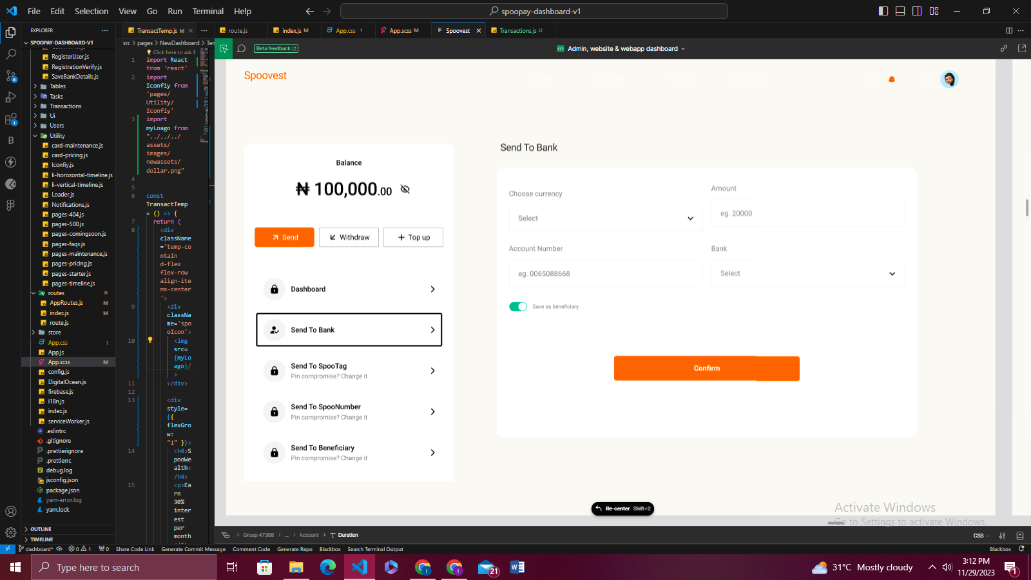Open the Send To Bank menu item
The width and height of the screenshot is (1031, 580).
tap(349, 330)
